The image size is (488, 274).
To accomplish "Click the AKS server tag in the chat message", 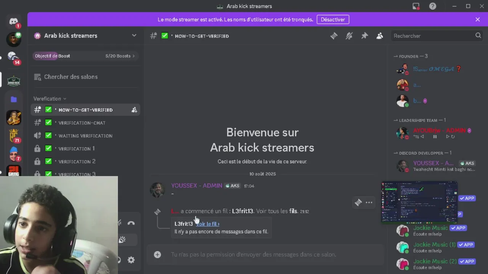I will (x=232, y=186).
